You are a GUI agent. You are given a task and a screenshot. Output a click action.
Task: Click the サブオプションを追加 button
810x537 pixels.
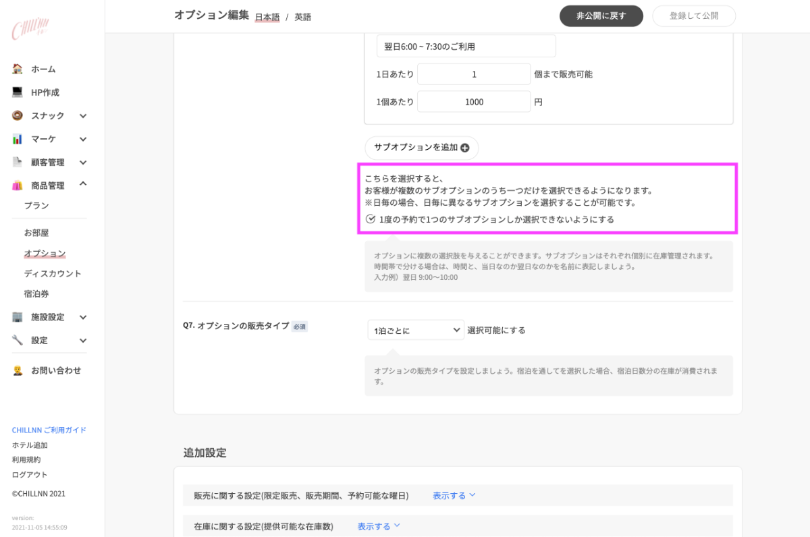tap(421, 148)
